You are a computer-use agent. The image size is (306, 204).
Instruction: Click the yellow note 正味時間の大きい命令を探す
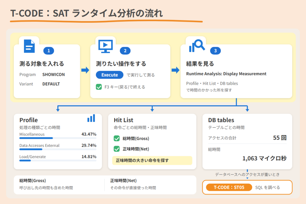152,160
